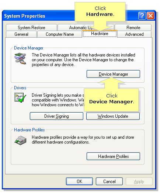Click the Device Manager hardware icon
The height and width of the screenshot is (193, 160).
pyautogui.click(x=20, y=58)
